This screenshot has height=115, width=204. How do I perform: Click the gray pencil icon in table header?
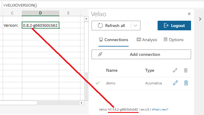coord(175,70)
